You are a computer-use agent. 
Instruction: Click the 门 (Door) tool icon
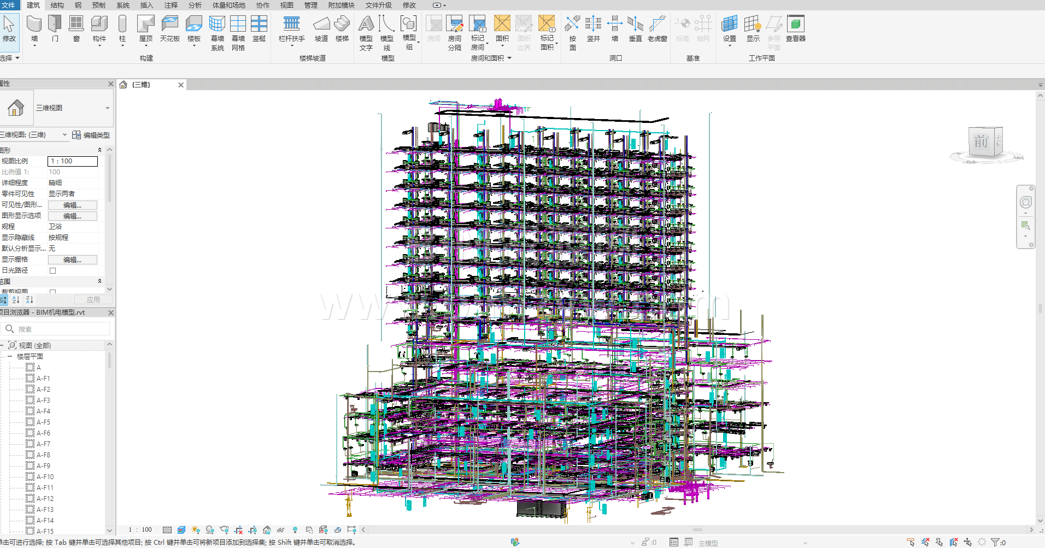(55, 25)
